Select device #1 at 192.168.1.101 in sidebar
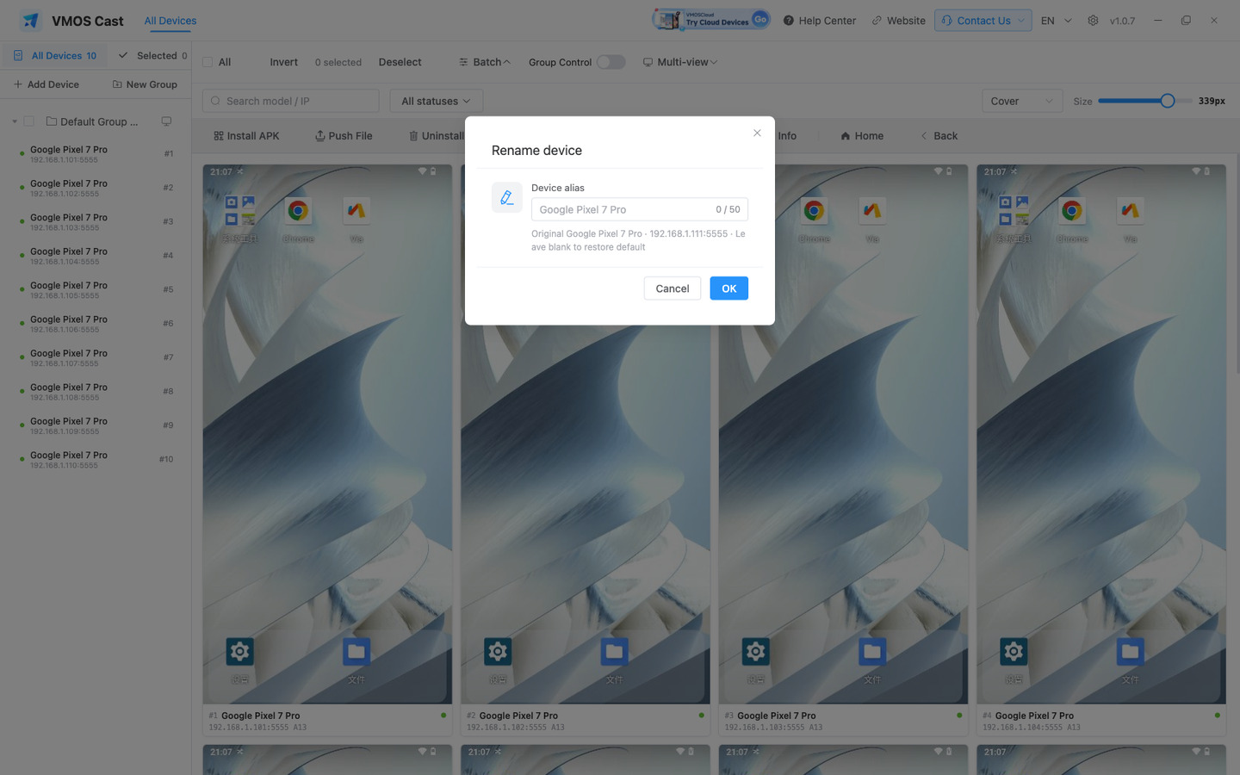Viewport: 1240px width, 775px height. [96, 154]
